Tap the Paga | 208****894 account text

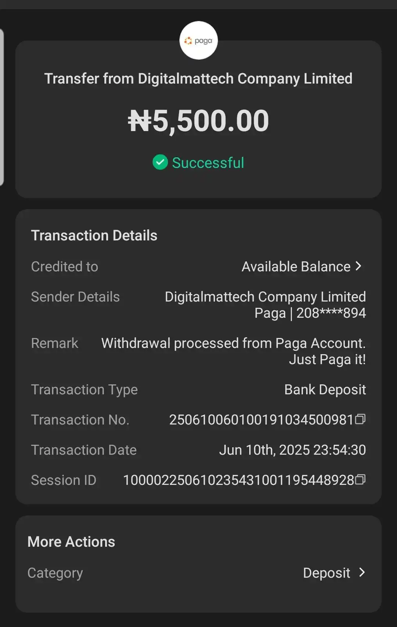(x=310, y=313)
